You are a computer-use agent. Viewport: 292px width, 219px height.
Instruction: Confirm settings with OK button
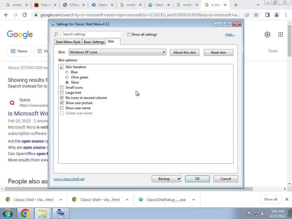[x=197, y=179]
